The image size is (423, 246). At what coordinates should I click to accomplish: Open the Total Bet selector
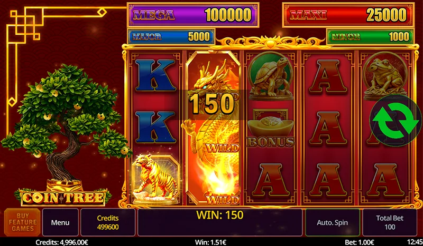click(x=390, y=223)
